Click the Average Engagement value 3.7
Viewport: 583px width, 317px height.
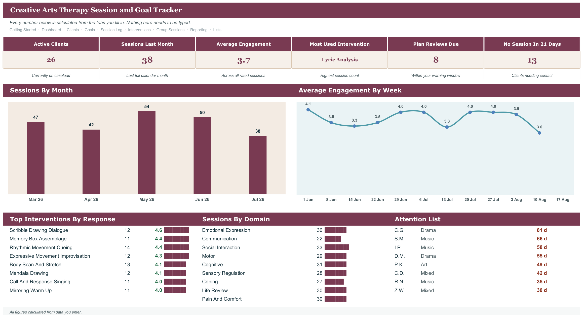pos(244,61)
